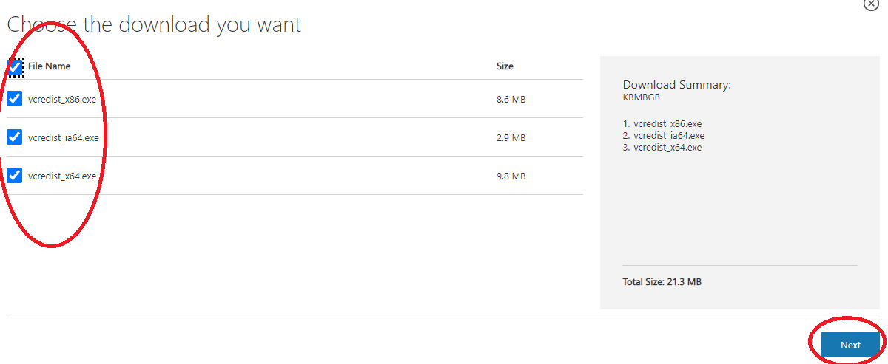Uncheck the vcredist_x86.exe checkbox
Viewport: 888px width, 364px height.
tap(14, 99)
